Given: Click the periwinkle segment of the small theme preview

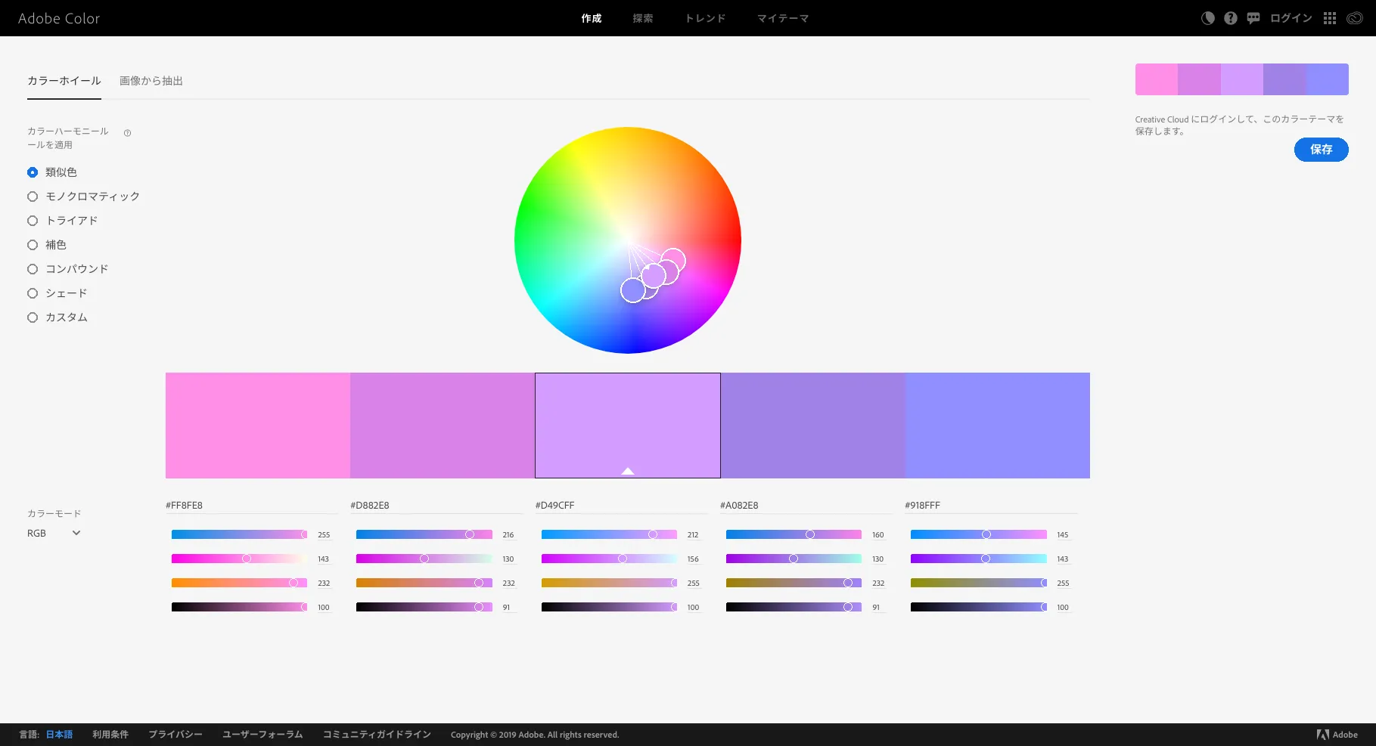Looking at the screenshot, I should pos(1328,79).
